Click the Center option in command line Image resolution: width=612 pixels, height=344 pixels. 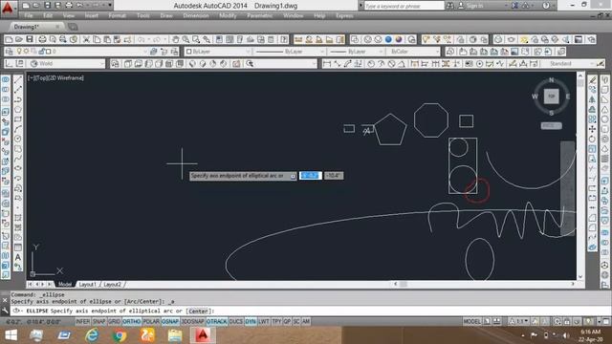click(198, 311)
